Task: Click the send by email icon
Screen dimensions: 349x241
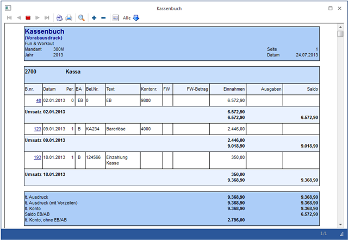Action: (60, 18)
